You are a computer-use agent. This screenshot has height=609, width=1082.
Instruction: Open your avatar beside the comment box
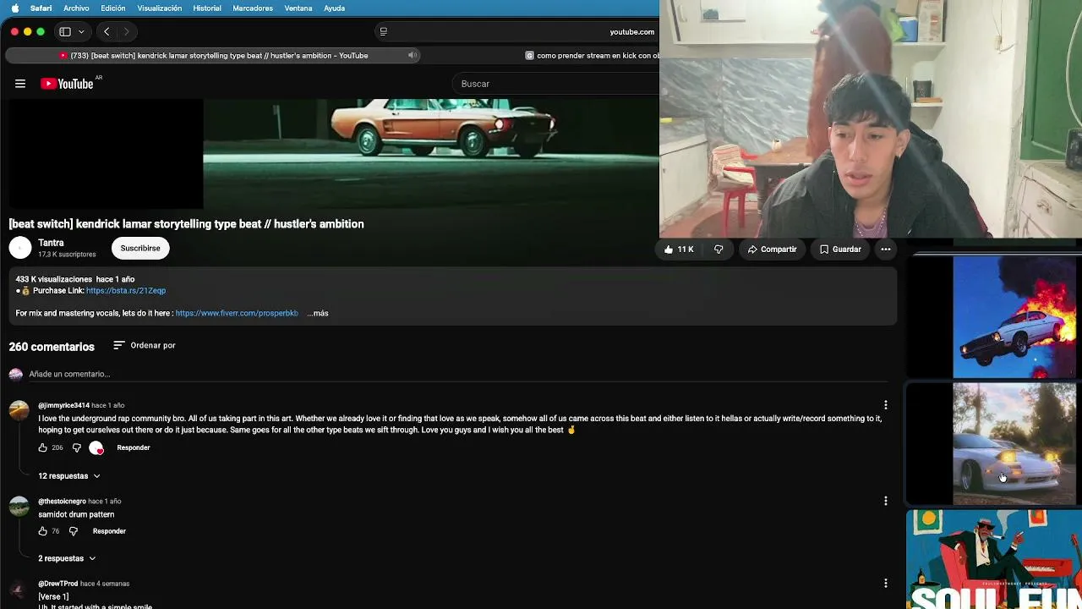point(15,374)
